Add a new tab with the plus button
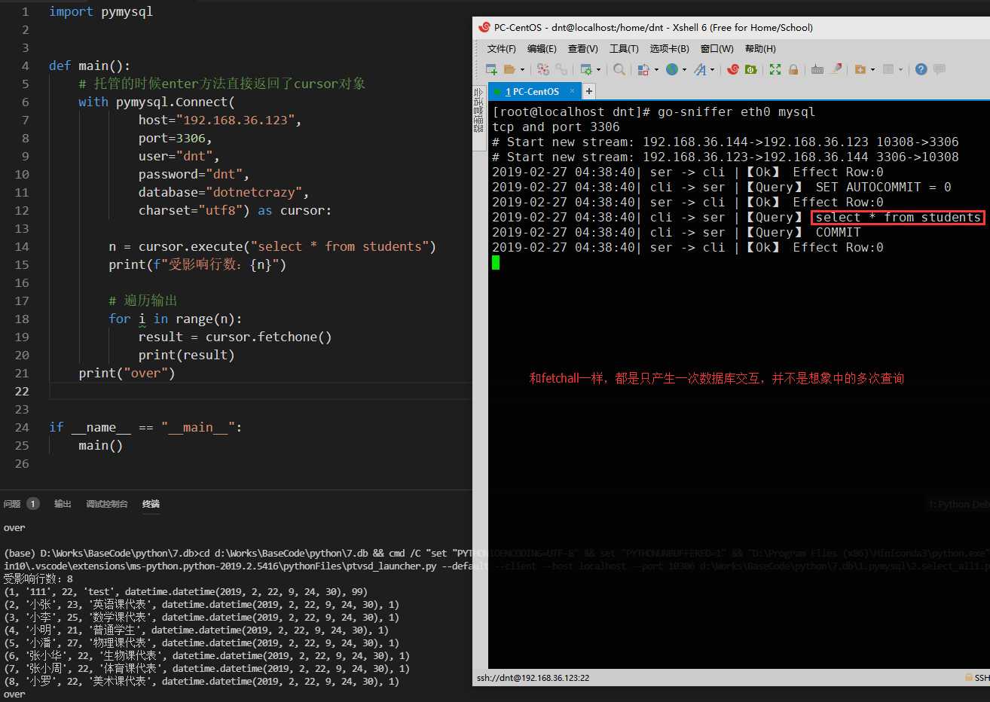This screenshot has height=702, width=990. pyautogui.click(x=589, y=91)
